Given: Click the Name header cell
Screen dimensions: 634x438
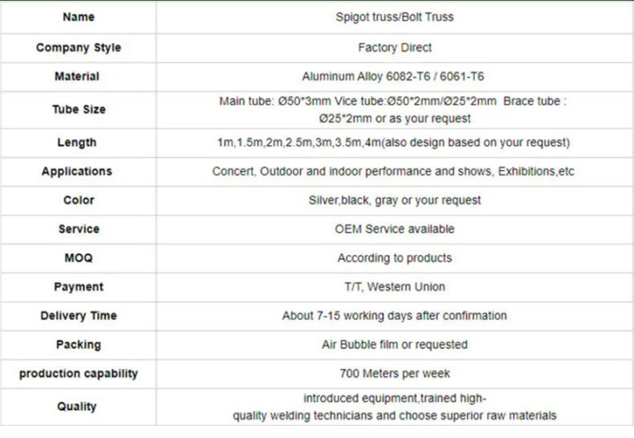Looking at the screenshot, I should 79,18.
